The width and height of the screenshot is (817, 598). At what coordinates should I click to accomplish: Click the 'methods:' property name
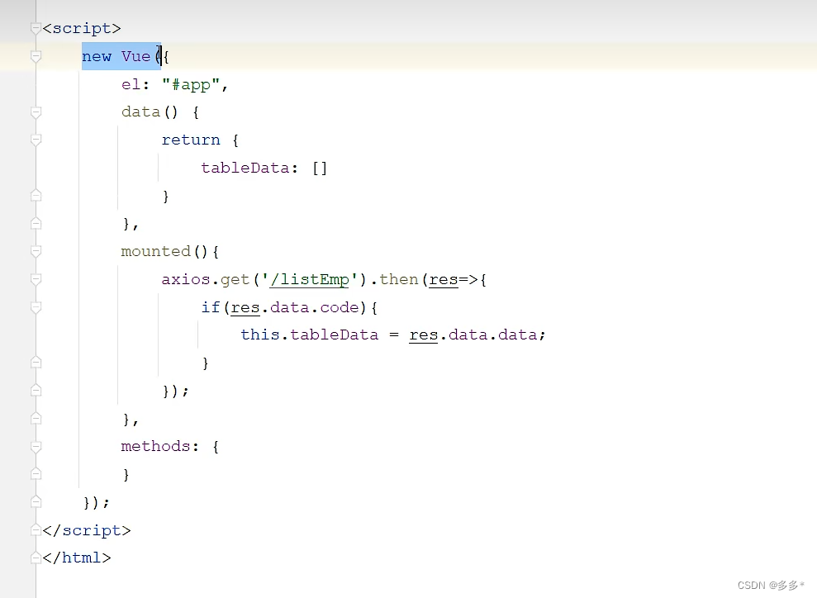click(160, 446)
